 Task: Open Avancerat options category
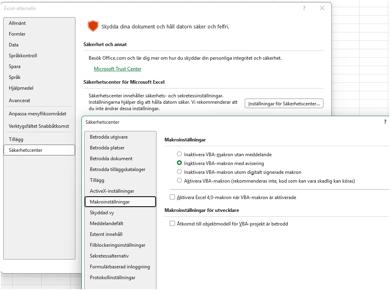[39, 101]
